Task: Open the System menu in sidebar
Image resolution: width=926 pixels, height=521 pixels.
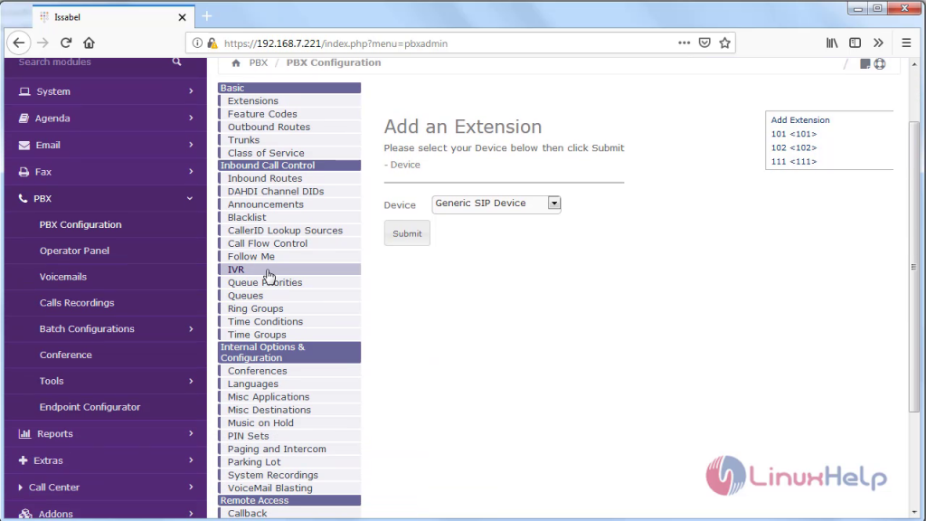Action: tap(106, 91)
